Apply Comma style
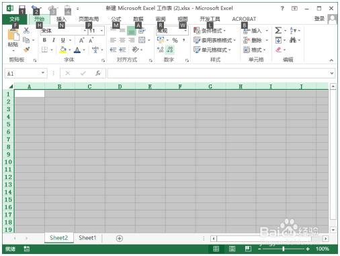Viewport: 340px width, 256px height. (x=184, y=40)
